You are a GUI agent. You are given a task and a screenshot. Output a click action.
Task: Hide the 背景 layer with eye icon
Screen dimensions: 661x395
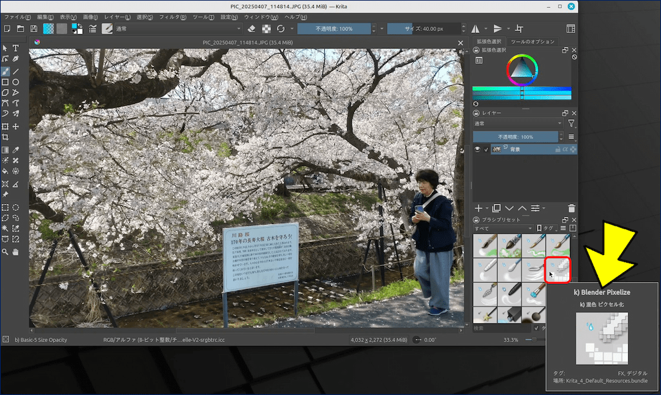[478, 149]
